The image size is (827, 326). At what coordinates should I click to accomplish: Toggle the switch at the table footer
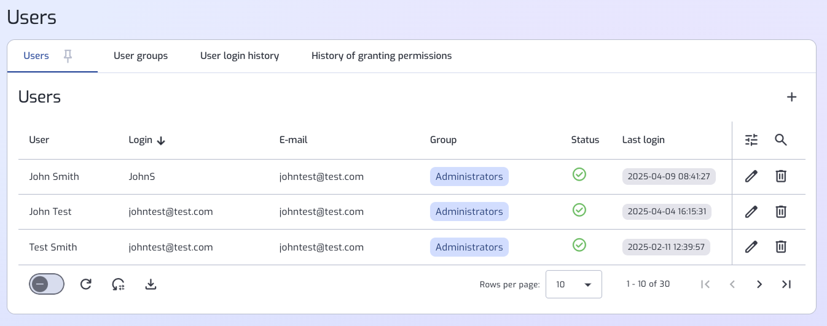coord(47,284)
